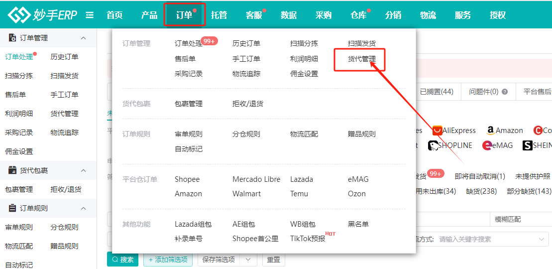Select 包裹管理 from the dropdown menu
Image resolution: width=552 pixels, height=269 pixels.
pos(189,104)
